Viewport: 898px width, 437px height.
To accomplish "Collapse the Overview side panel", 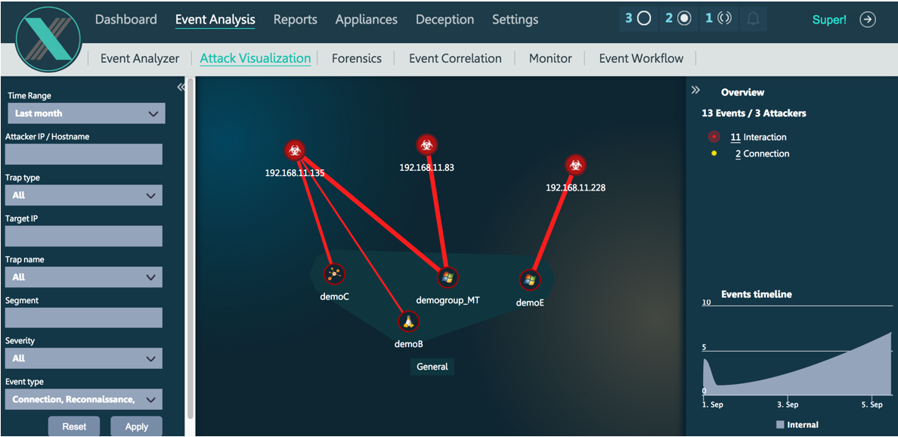I will coord(696,91).
